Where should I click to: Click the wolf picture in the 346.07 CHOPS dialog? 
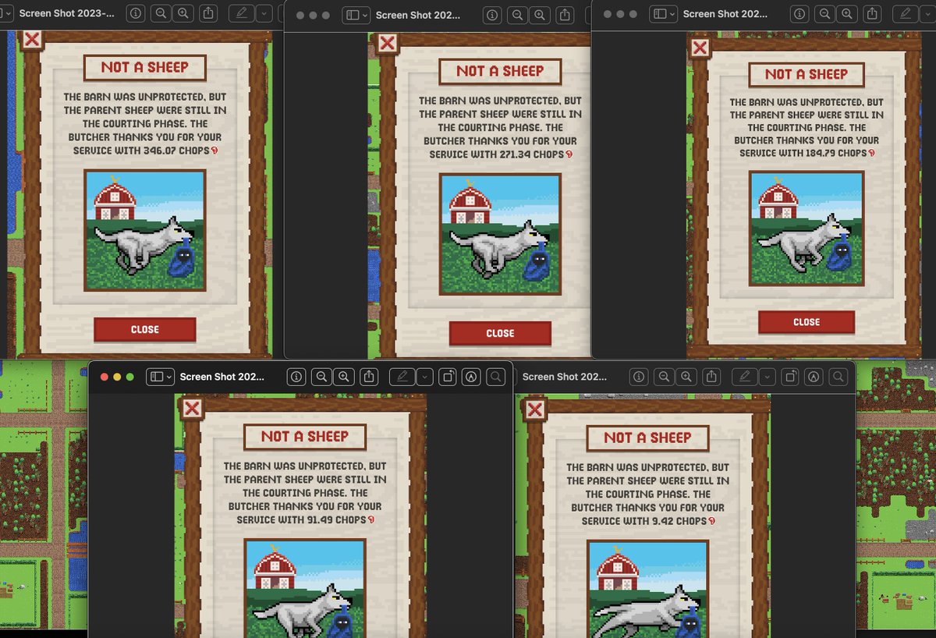(145, 230)
